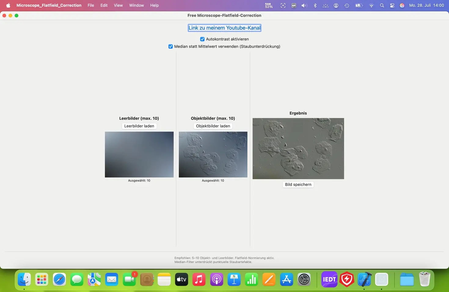Click the Objektbilder preview thumbnail

213,154
